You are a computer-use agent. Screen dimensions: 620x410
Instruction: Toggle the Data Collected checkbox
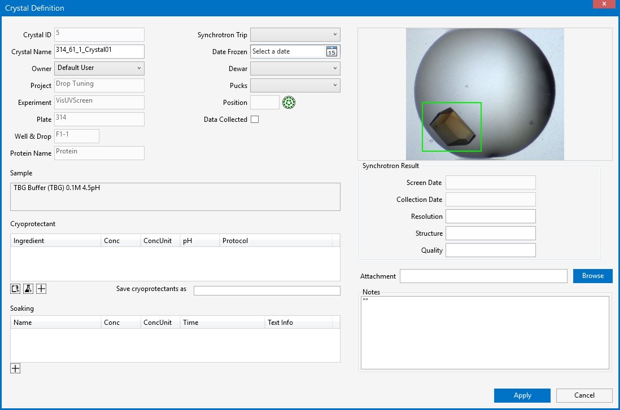[255, 120]
